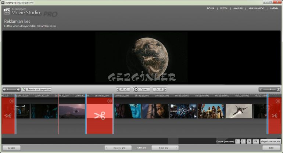283x153 pixels.
Task: Click the milliseconds field showing 378
Action: (255, 142)
